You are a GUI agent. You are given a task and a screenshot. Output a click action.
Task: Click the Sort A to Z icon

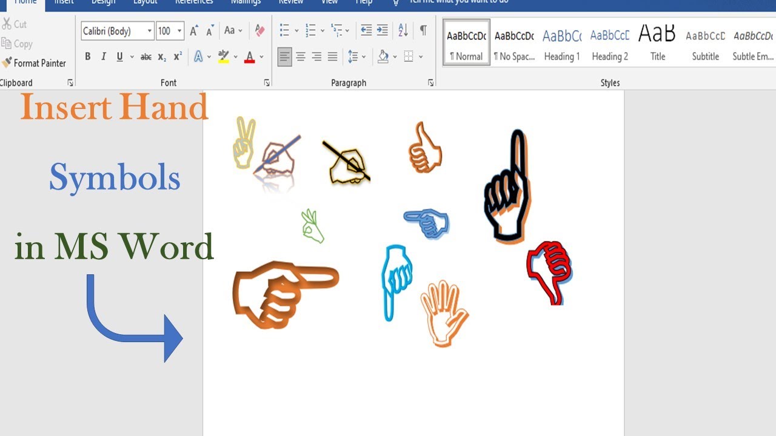point(403,30)
